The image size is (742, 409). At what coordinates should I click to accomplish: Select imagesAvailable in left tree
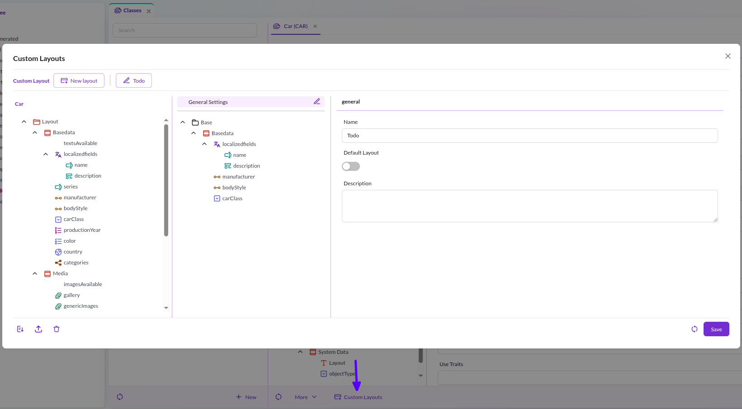83,284
